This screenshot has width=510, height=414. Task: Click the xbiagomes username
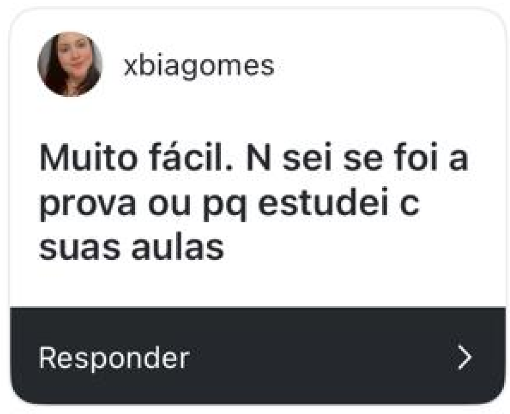tap(199, 67)
